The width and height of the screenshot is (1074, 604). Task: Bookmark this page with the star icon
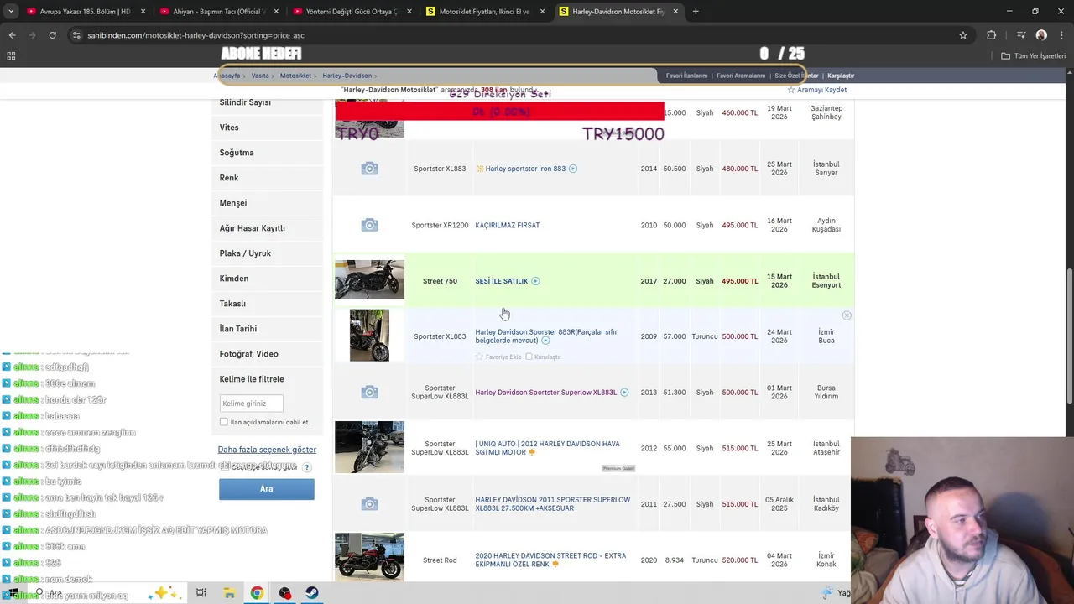tap(963, 35)
